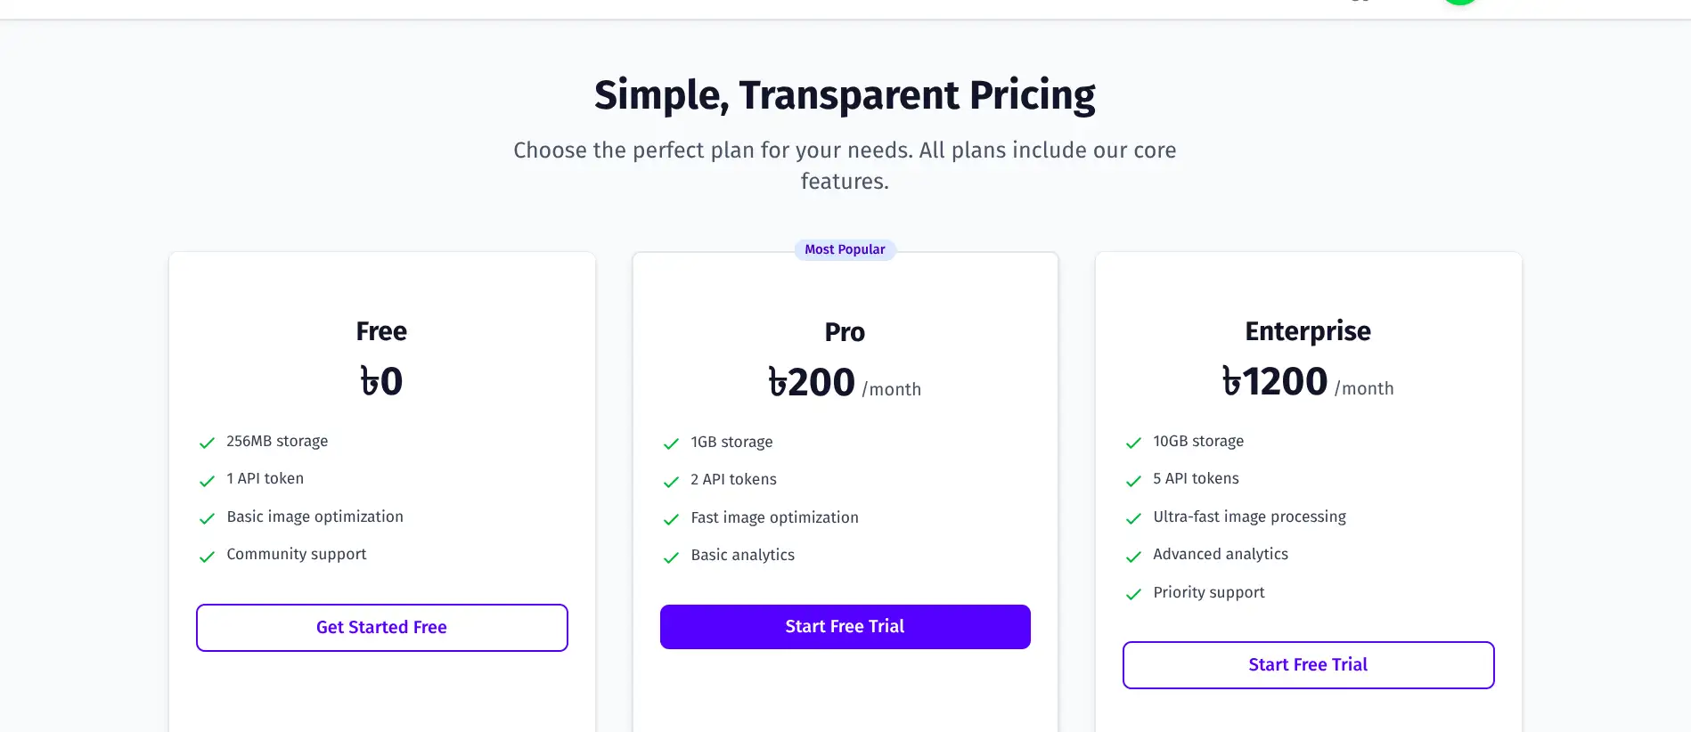Click the checkmark beside Basic image optimization

click(x=207, y=518)
